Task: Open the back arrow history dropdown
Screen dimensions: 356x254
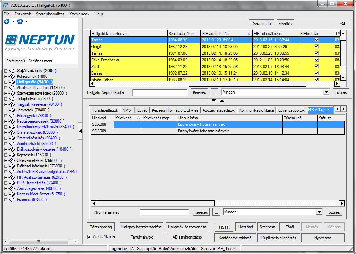Action: [13, 21]
